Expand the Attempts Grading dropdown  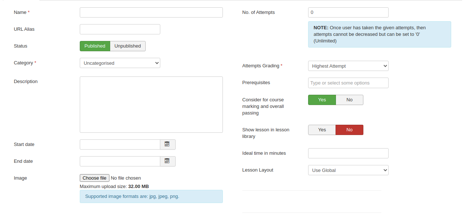point(348,66)
